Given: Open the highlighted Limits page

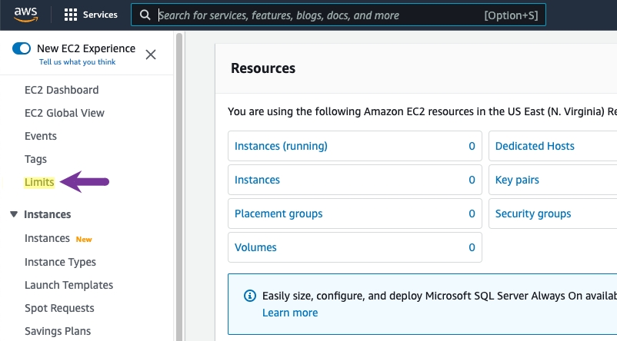Looking at the screenshot, I should [39, 182].
